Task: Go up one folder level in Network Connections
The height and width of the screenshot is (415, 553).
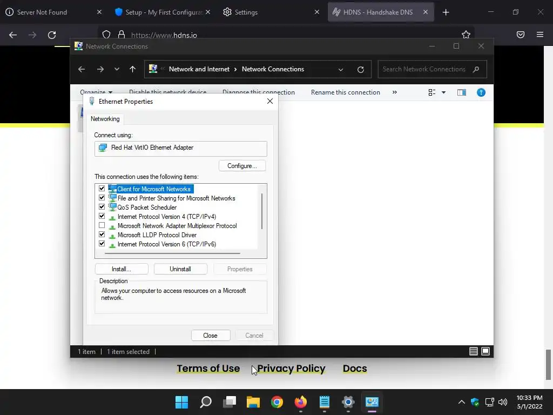Action: click(x=133, y=69)
